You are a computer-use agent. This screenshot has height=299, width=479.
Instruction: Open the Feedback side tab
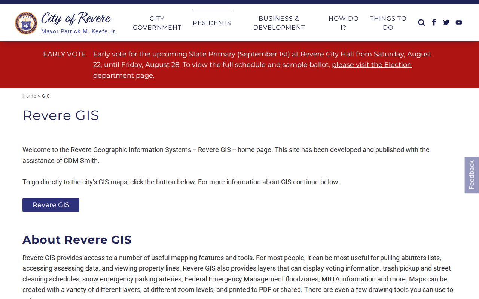pos(472,175)
